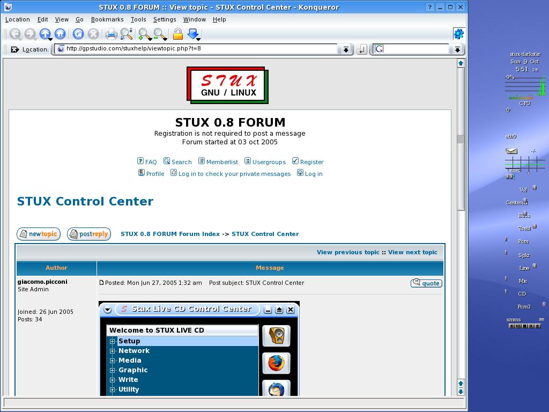Zoom out with the magnifier minus icon
Screen dimensions: 549x412
159,34
